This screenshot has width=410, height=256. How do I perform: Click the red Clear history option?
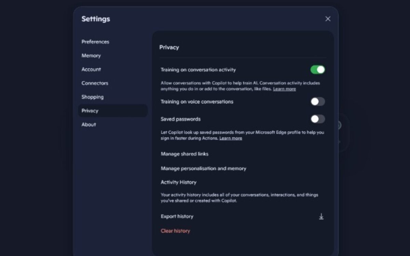[175, 231]
